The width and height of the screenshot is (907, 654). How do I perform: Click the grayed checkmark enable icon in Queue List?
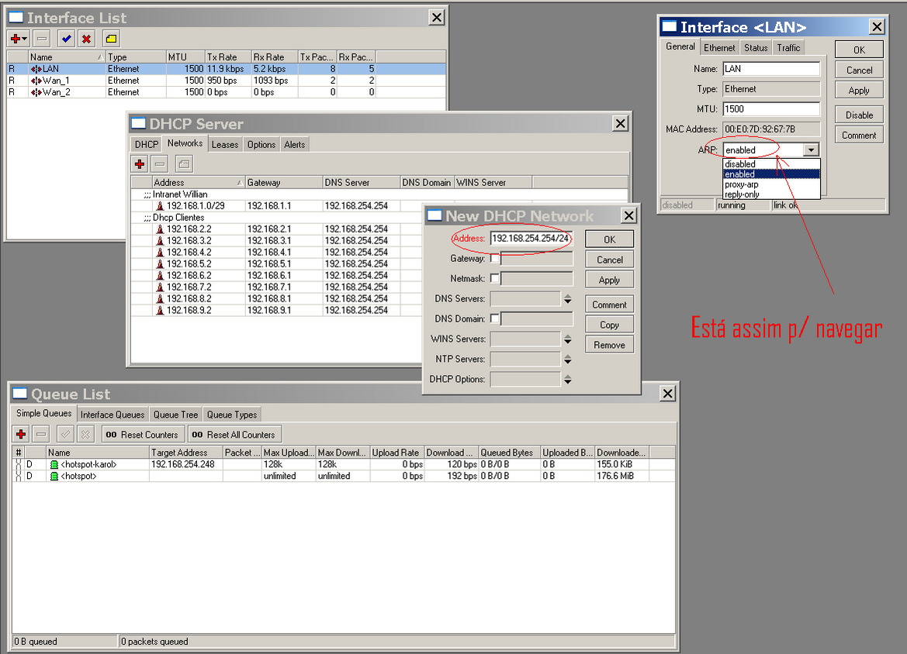pyautogui.click(x=65, y=434)
